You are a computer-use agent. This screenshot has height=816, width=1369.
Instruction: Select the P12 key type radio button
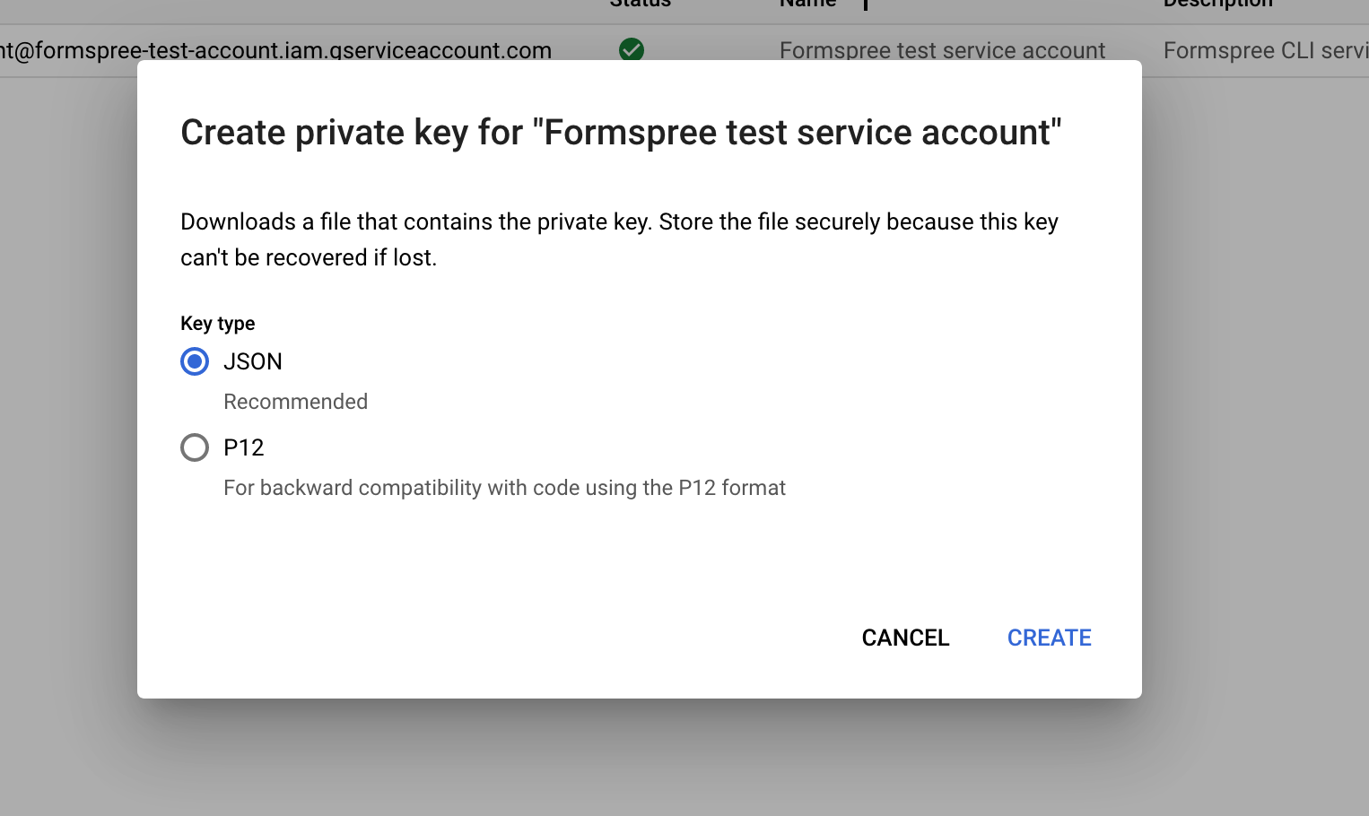click(x=195, y=447)
